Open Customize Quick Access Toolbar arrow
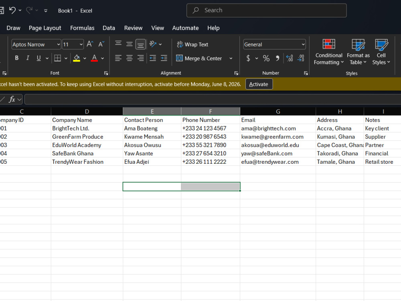Screen dimensions: 401x301 46,11
